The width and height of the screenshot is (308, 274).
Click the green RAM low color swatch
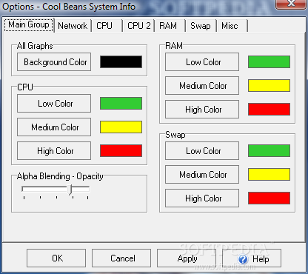point(269,61)
